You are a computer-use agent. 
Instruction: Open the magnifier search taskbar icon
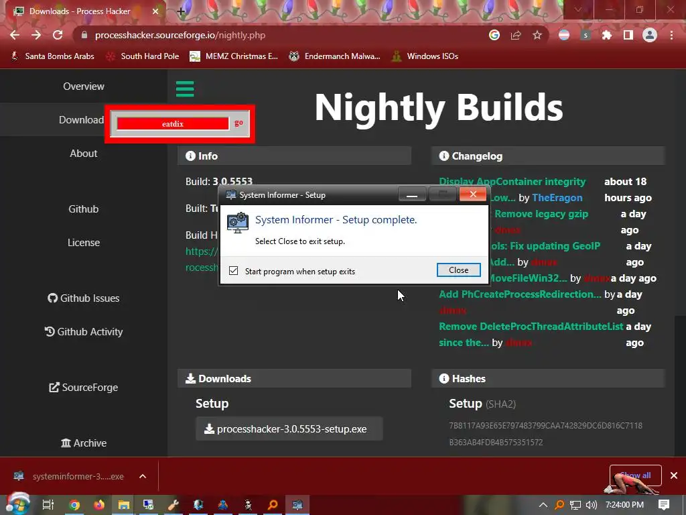click(x=273, y=505)
